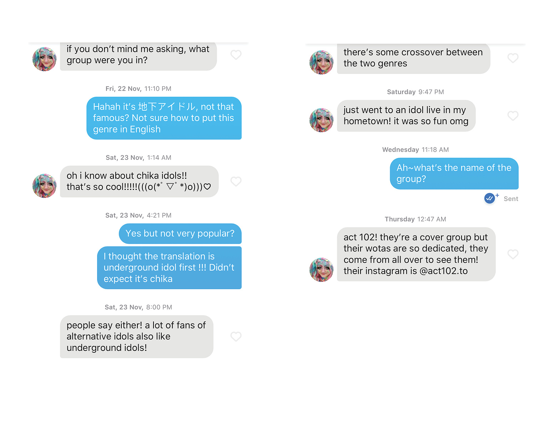Screen dimensions: 554x428
Task: Open avatar beside 'oh i know about chika idols'
Action: tap(44, 186)
